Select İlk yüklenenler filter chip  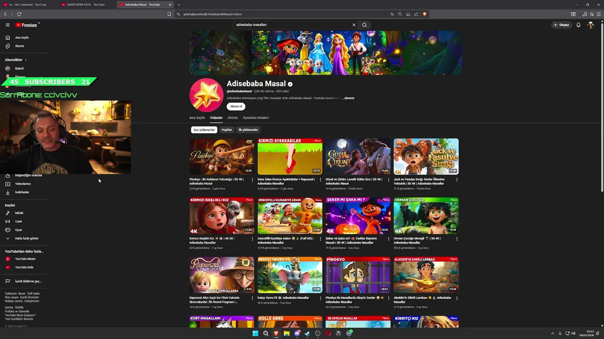(248, 130)
